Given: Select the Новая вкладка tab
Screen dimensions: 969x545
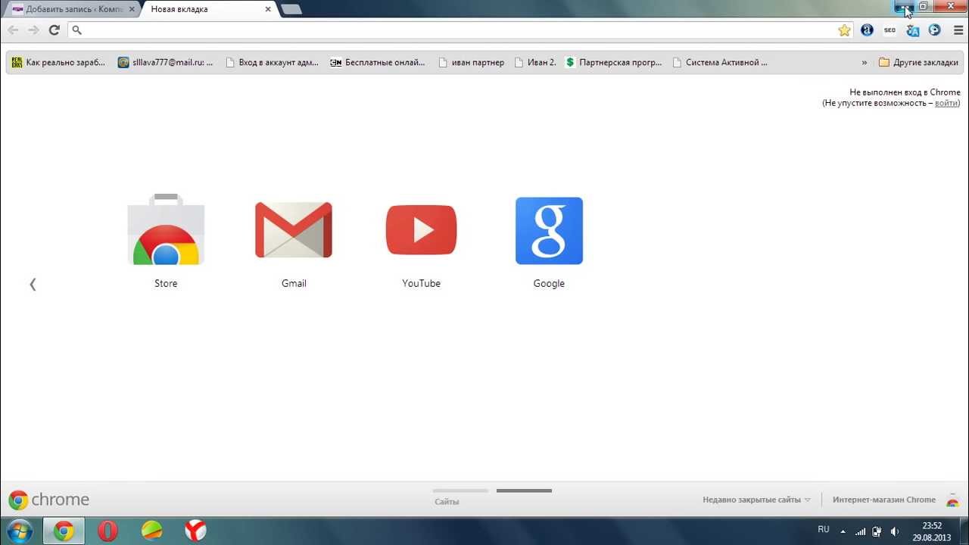Looking at the screenshot, I should pos(203,9).
